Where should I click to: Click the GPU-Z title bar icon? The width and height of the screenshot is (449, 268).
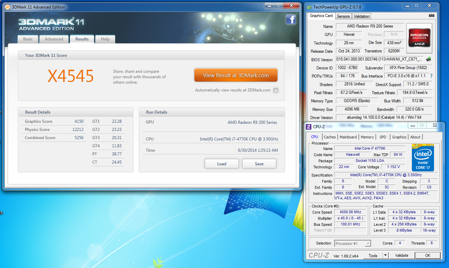309,6
